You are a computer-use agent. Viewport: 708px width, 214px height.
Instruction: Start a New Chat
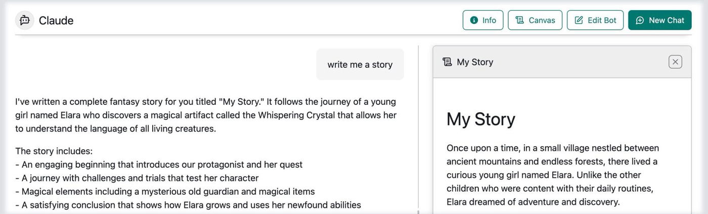(x=659, y=20)
